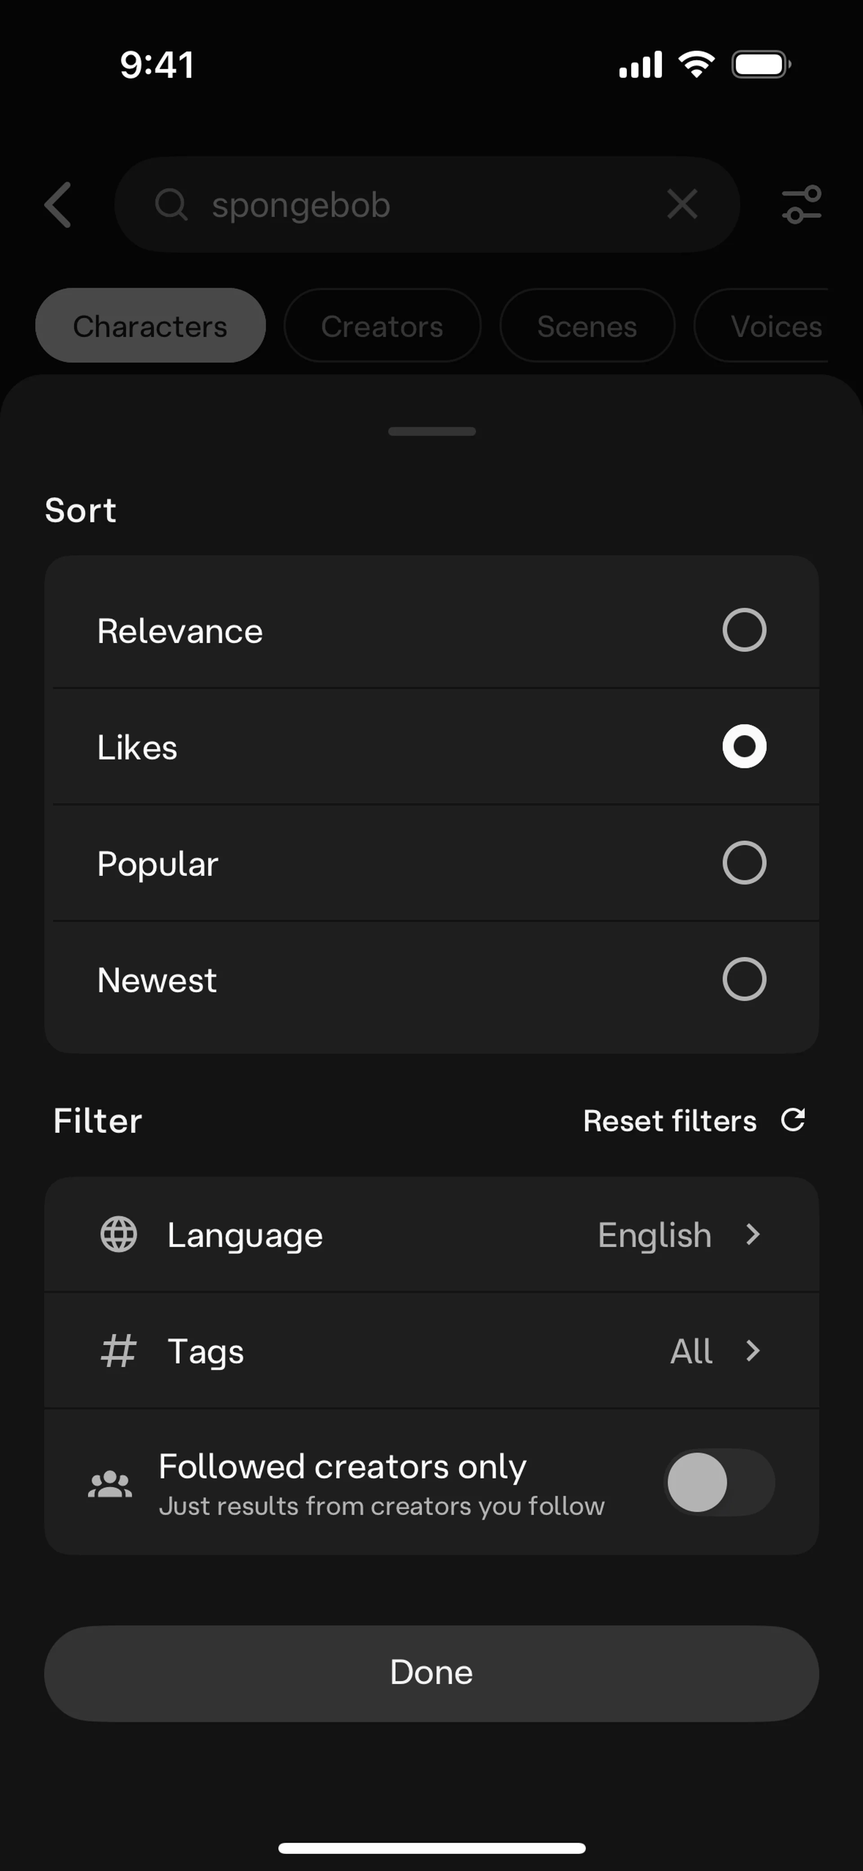Open the filter sliders icon
Screen dimensions: 863x1871
(801, 204)
